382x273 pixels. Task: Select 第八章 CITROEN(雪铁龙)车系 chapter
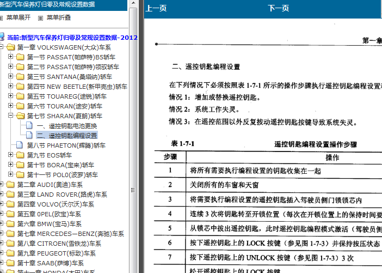(59, 244)
